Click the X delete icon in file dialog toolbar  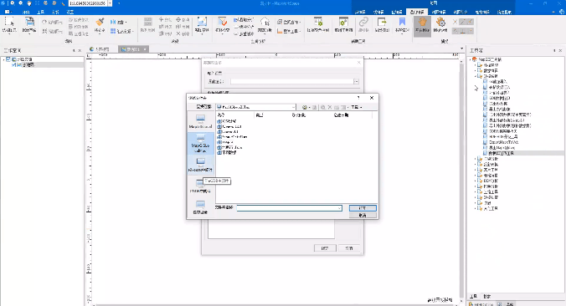pyautogui.click(x=330, y=107)
